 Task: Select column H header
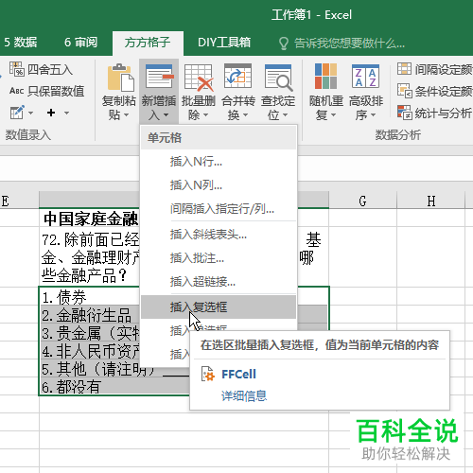click(x=431, y=201)
